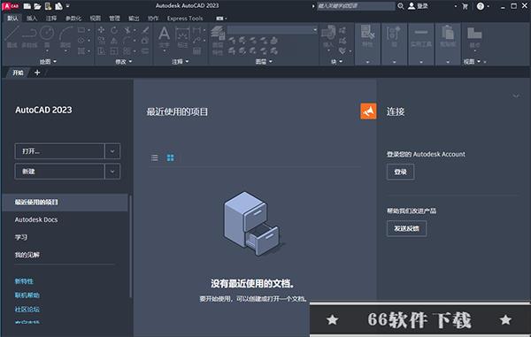The image size is (531, 337).
Task: Select the Hatch tool in Draw panel
Action: 81,51
